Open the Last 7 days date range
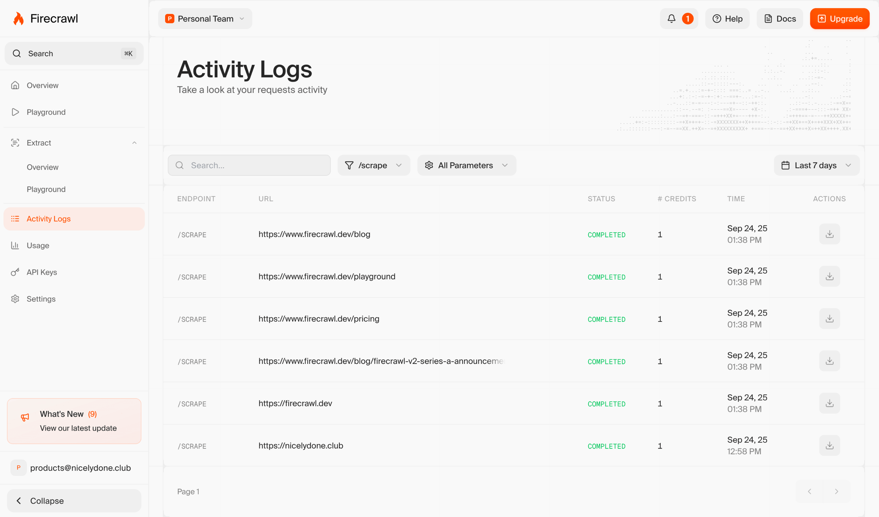This screenshot has height=517, width=879. pyautogui.click(x=816, y=165)
